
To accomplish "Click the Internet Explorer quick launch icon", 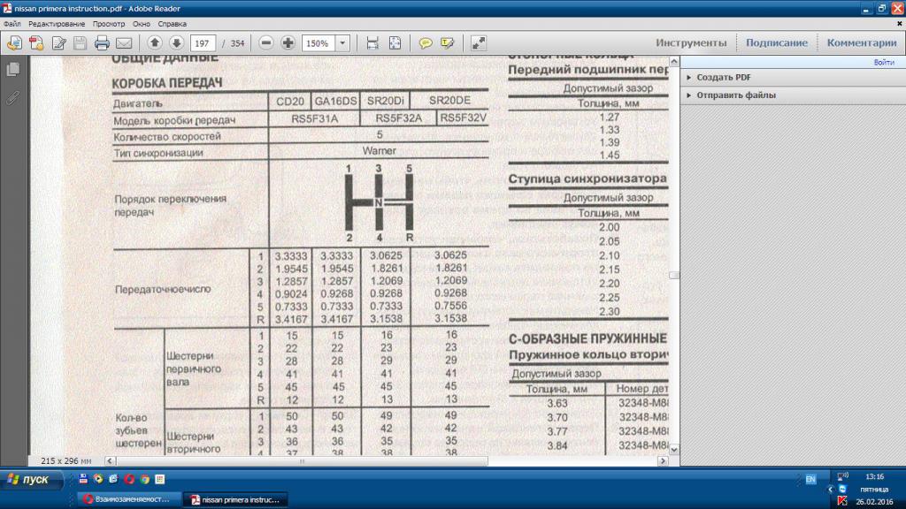I will pos(113,479).
